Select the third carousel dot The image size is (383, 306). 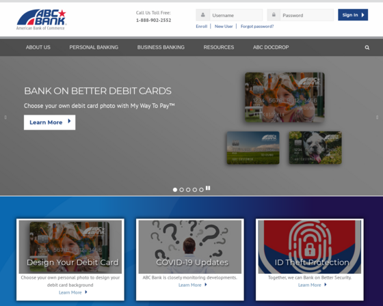188,190
